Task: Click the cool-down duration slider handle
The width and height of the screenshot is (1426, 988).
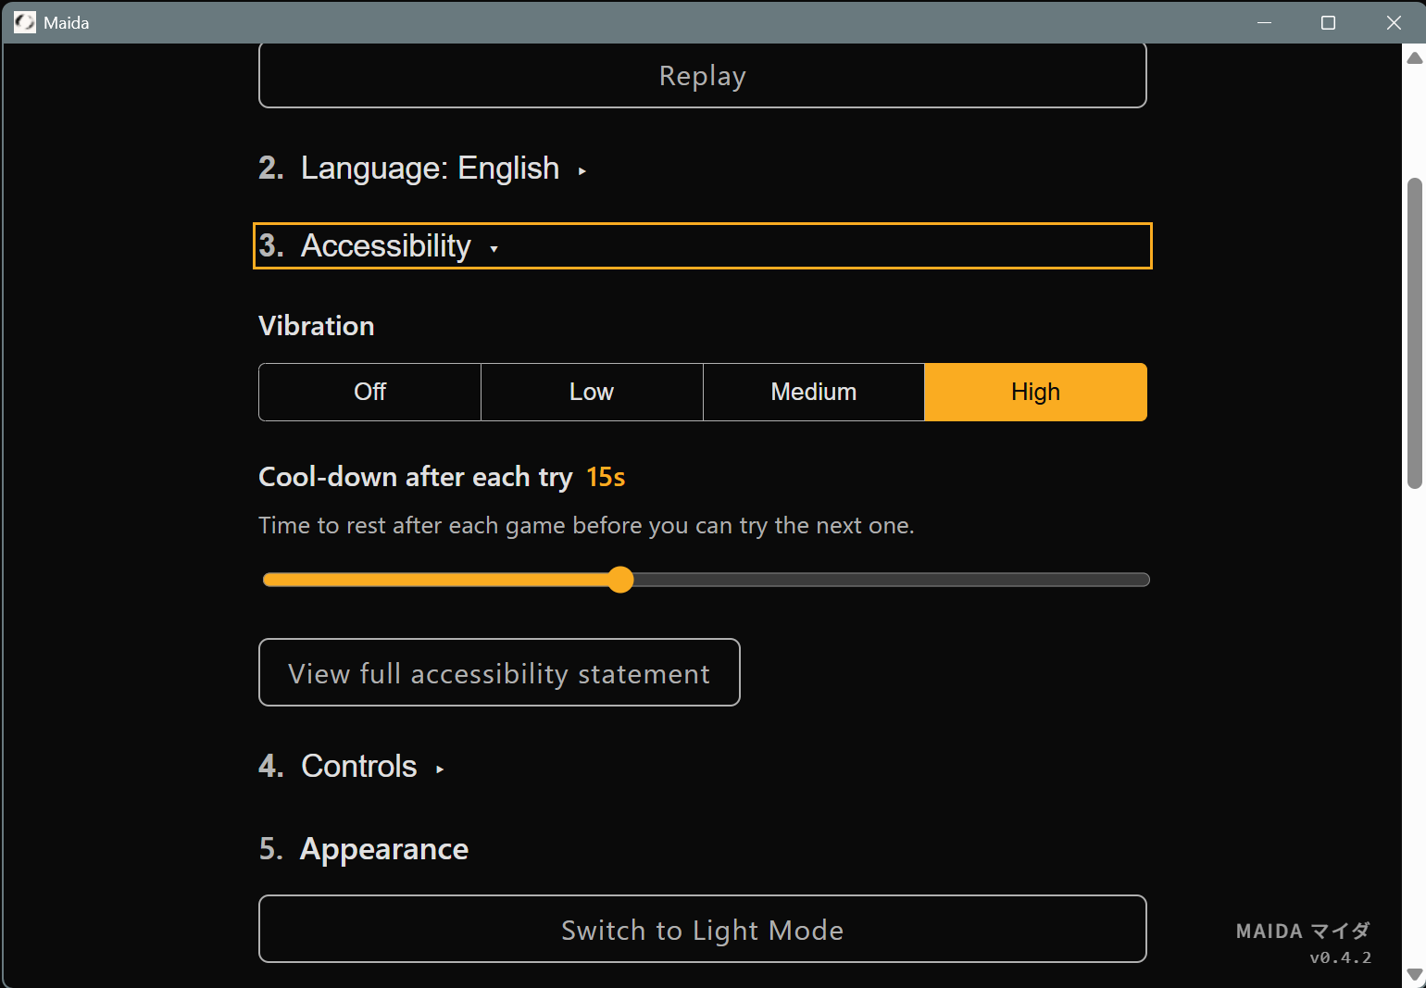Action: click(x=620, y=580)
